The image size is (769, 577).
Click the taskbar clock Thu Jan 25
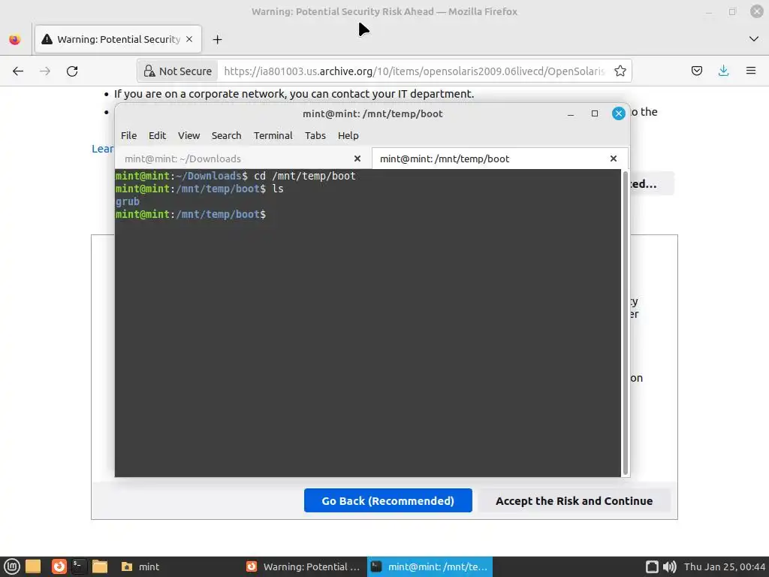click(x=725, y=566)
